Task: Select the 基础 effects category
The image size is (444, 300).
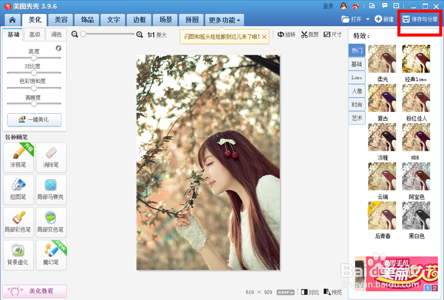Action: tap(357, 64)
